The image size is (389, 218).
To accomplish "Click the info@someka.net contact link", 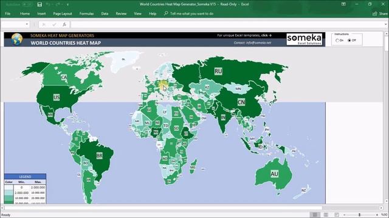I will (x=258, y=42).
